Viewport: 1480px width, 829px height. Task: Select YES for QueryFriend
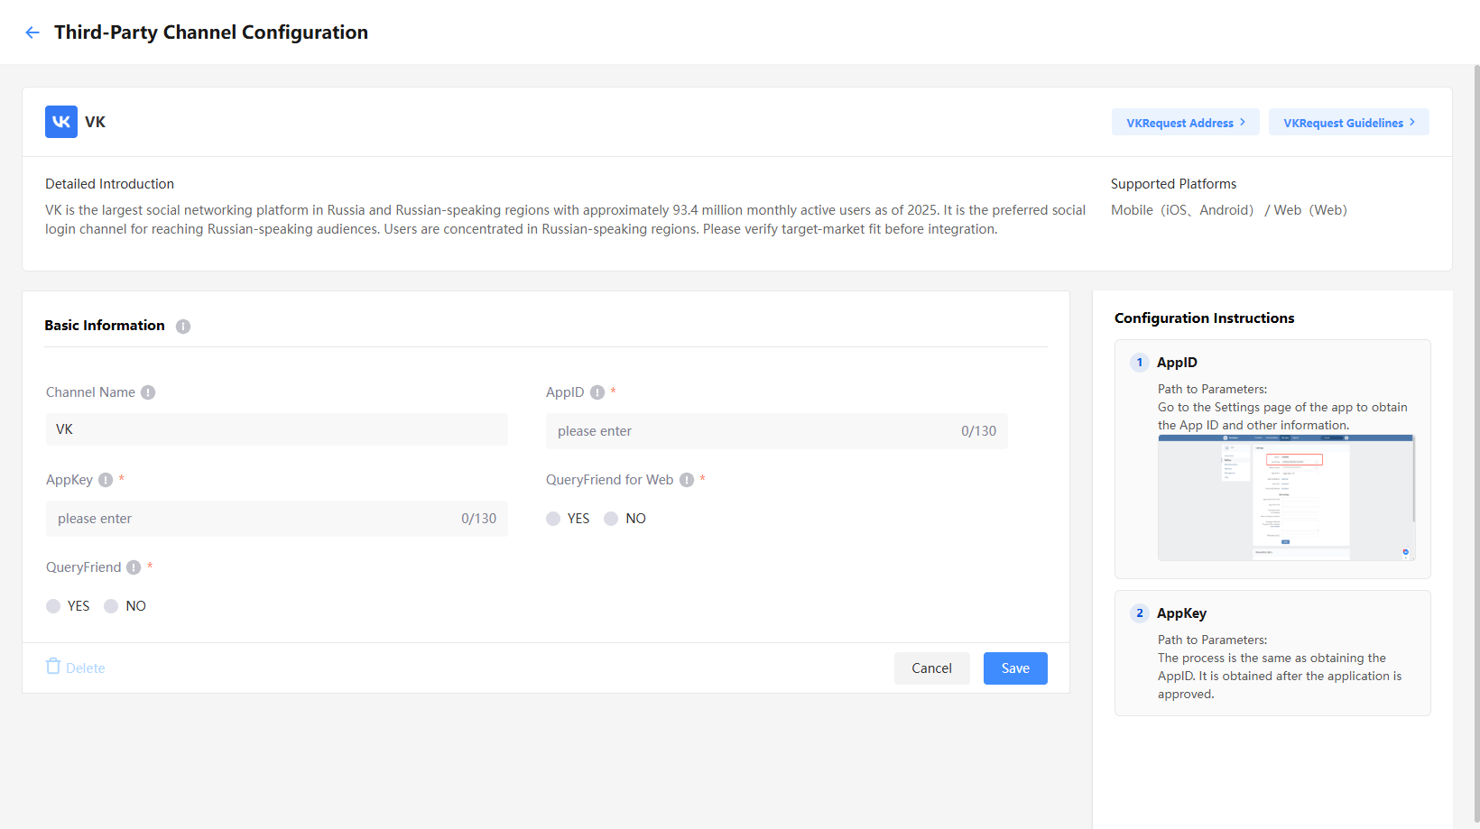click(53, 606)
